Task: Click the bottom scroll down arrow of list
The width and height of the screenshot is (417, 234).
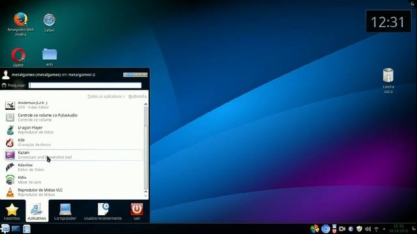Action: [x=145, y=196]
